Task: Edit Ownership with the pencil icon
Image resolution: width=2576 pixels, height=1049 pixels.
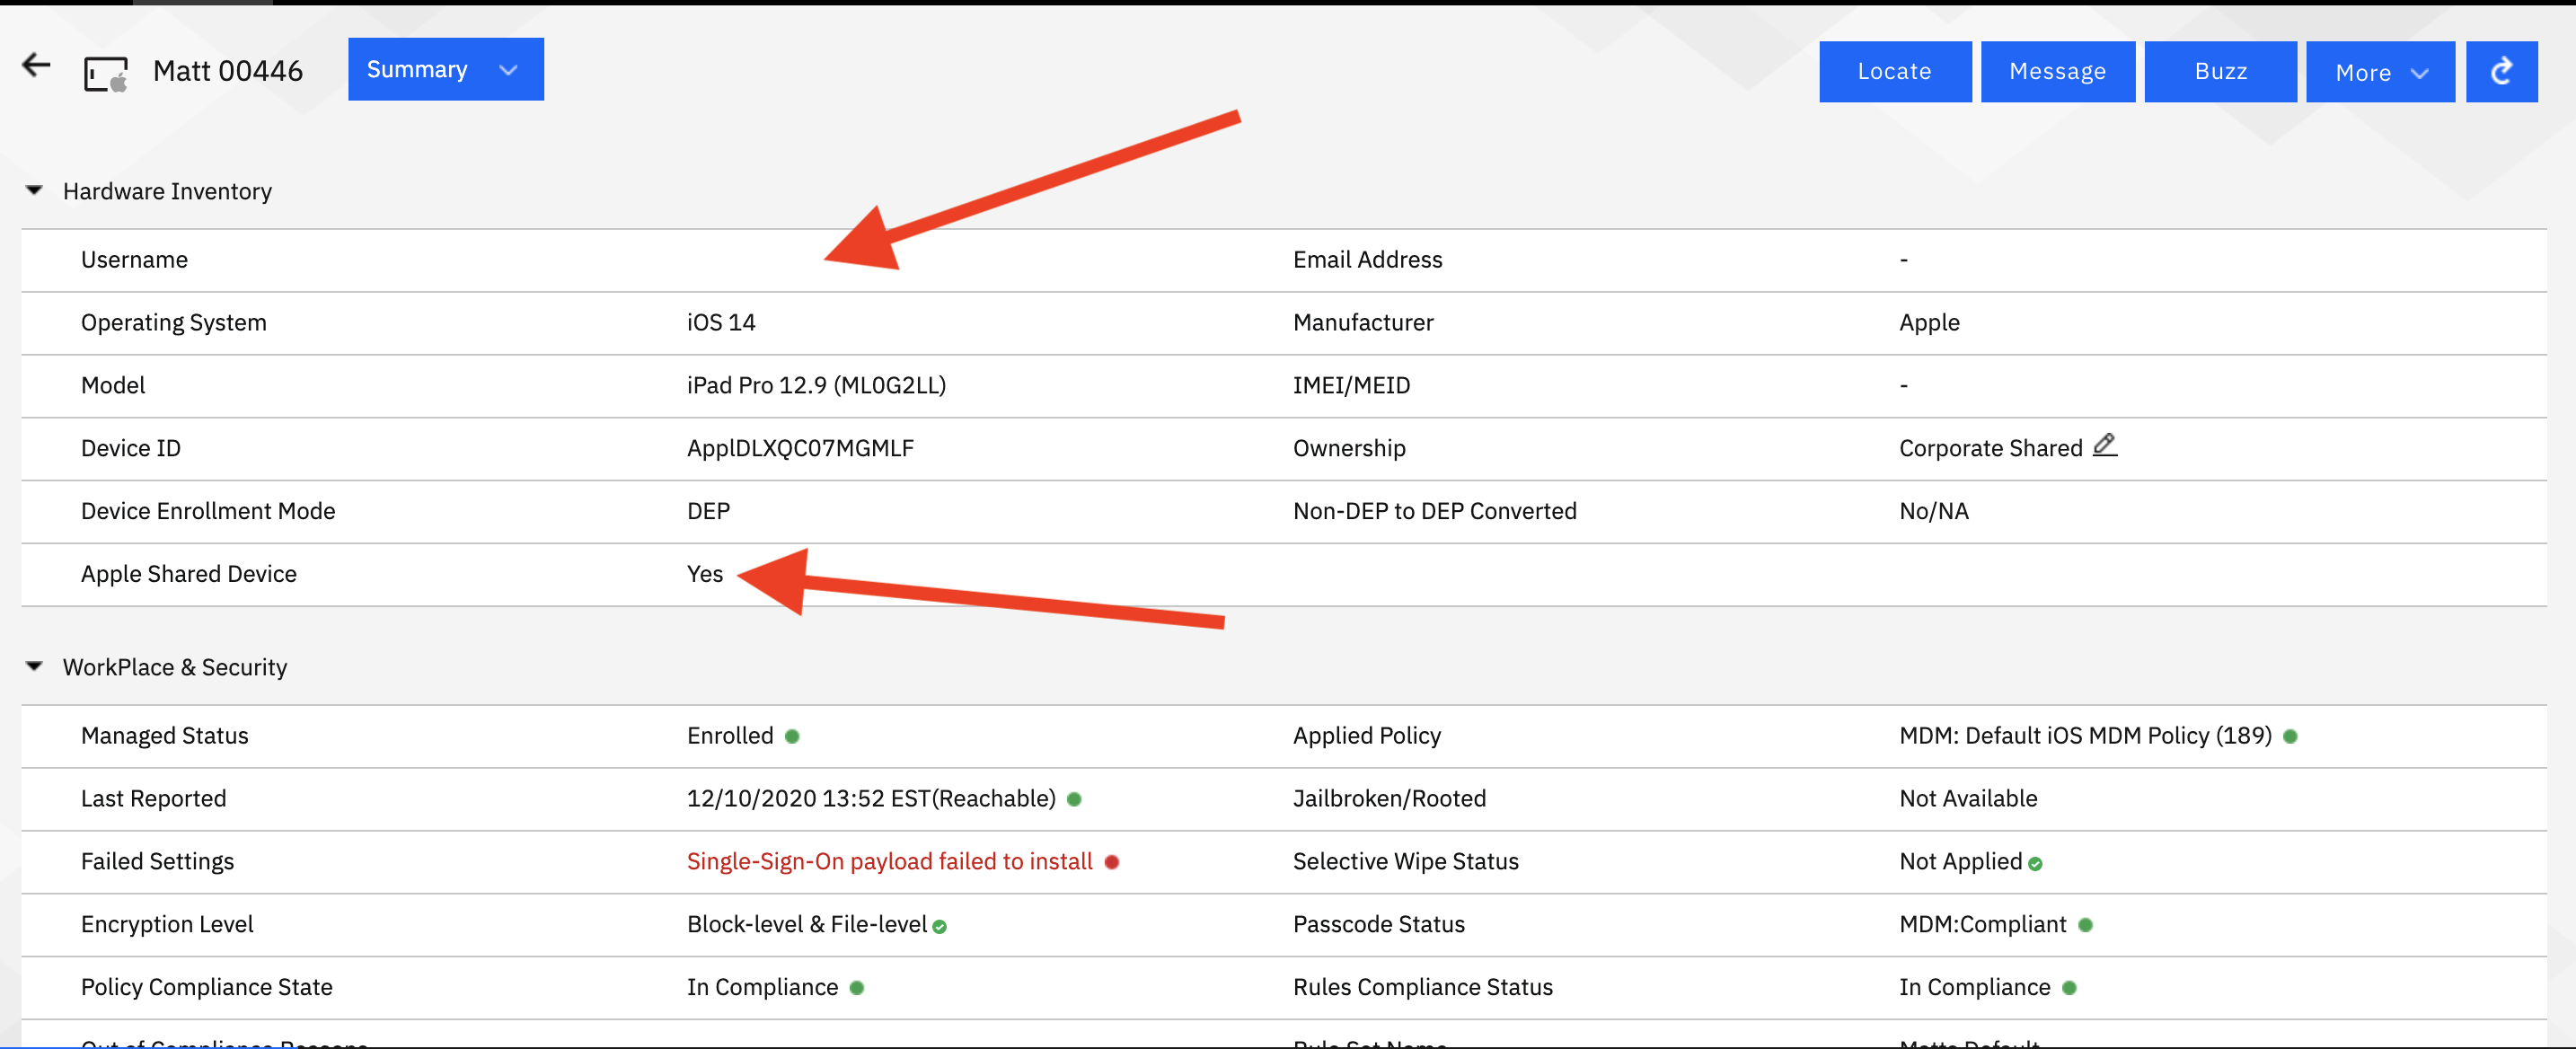Action: tap(2104, 445)
